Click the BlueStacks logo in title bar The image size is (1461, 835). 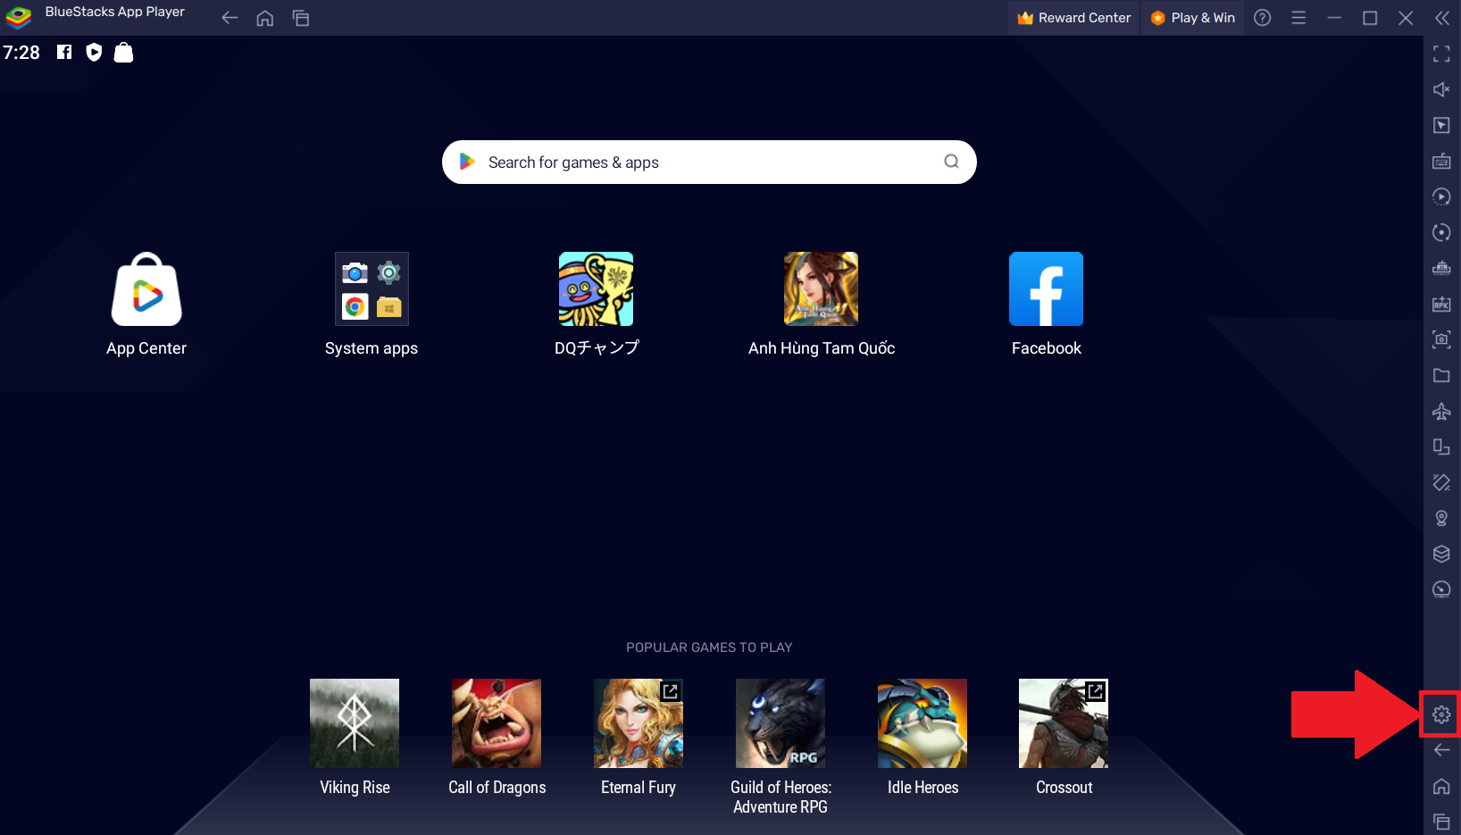[x=19, y=17]
